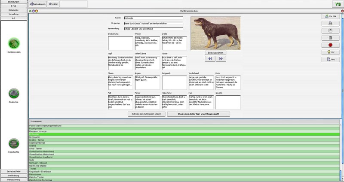The image size is (344, 182).
Task: Select Sealyhamterrier in the breed list
Action: coord(184,143)
